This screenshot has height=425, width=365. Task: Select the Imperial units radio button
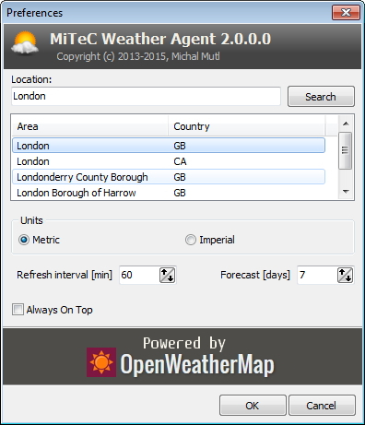pyautogui.click(x=191, y=240)
